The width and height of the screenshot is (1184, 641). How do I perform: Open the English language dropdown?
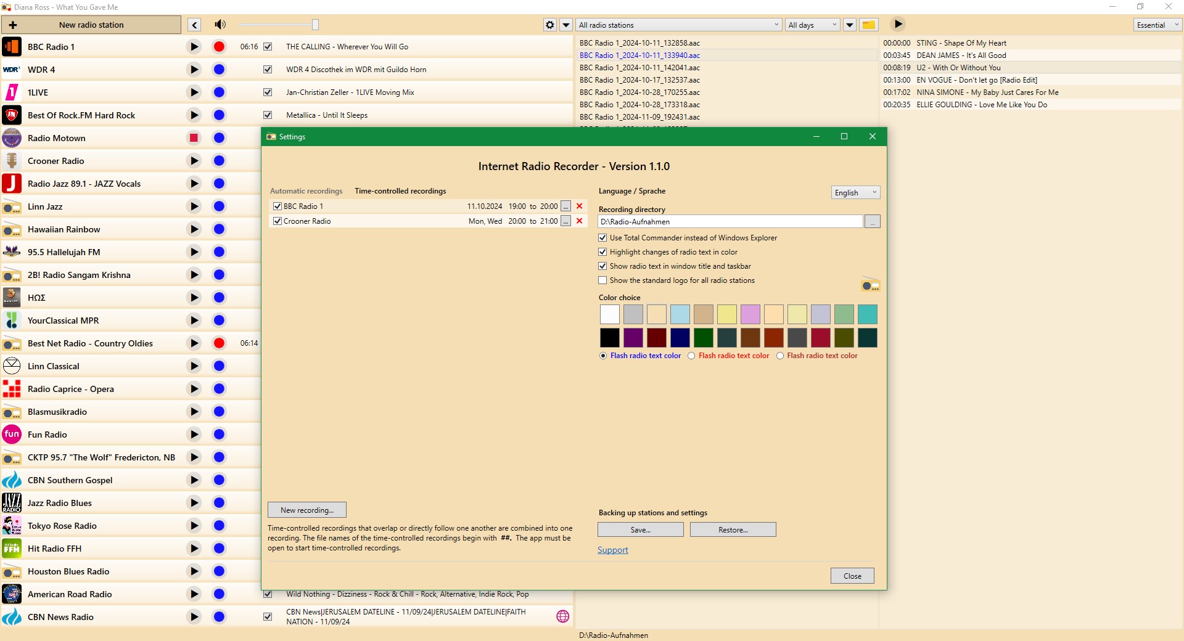(855, 192)
